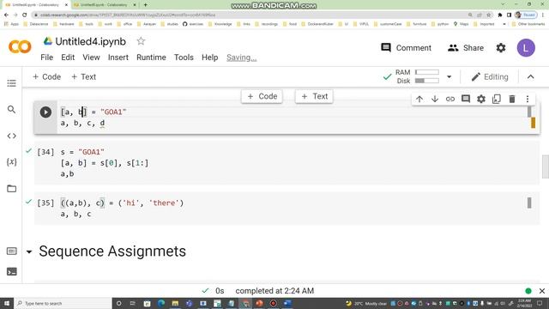Collapse the header with the chevron
The image size is (549, 309).
point(530,76)
